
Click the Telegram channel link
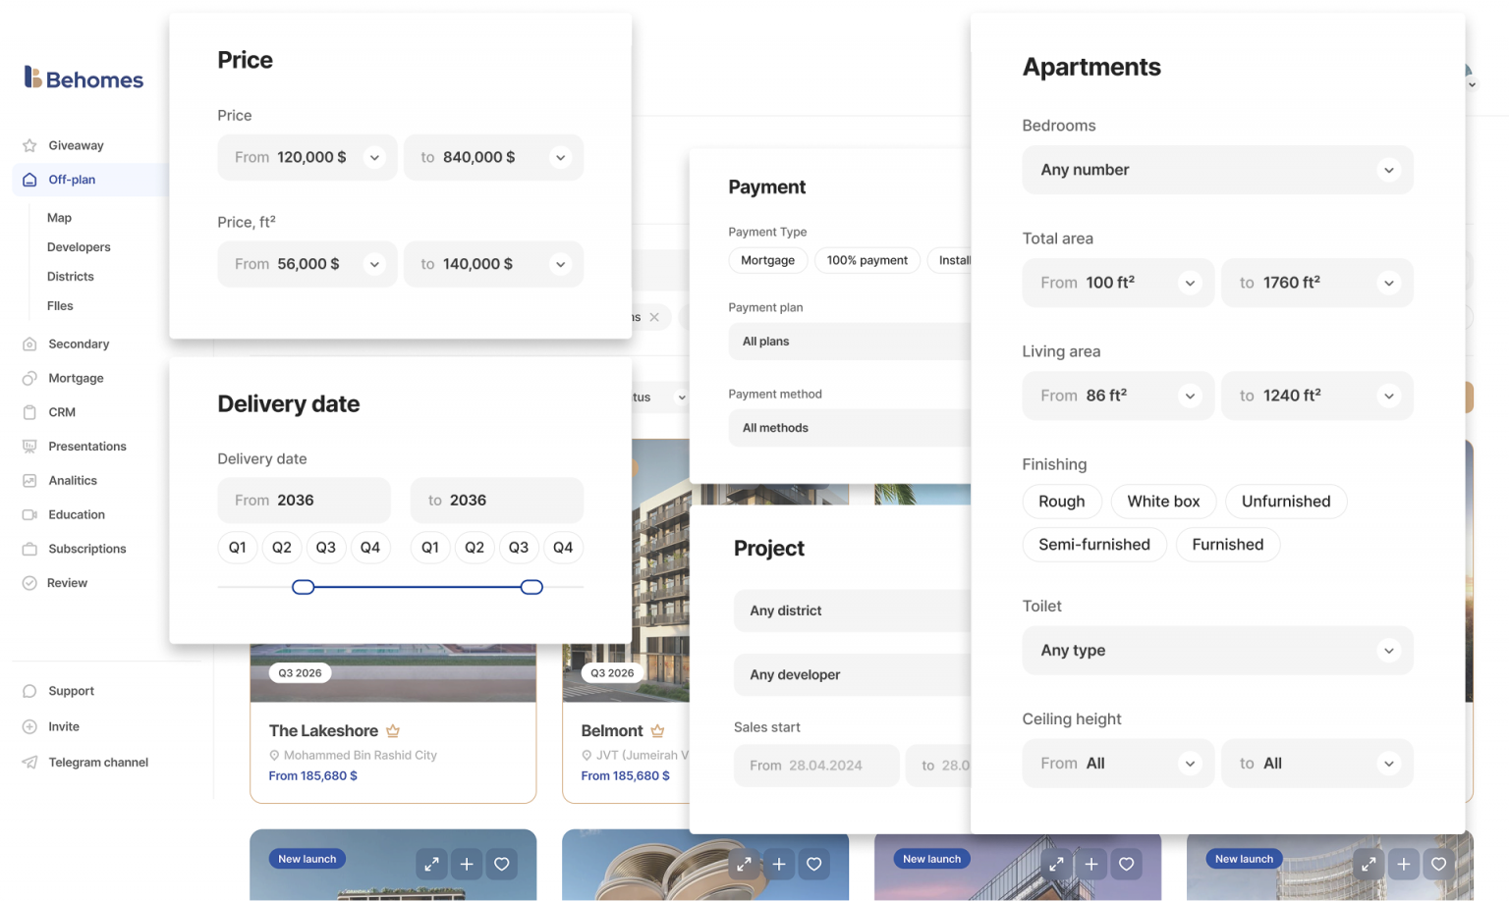pos(97,762)
